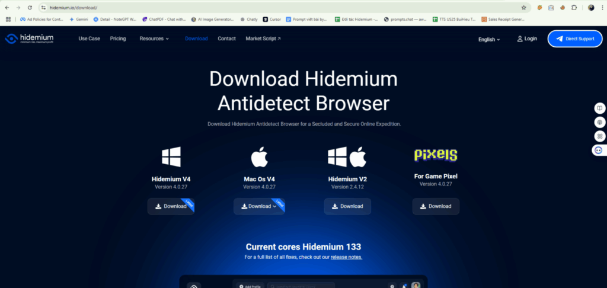Screen dimensions: 607x288
Task: Bookmark this page with the star icon
Action: coord(523,7)
